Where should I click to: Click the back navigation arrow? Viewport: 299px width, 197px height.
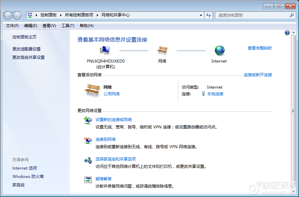(7, 15)
